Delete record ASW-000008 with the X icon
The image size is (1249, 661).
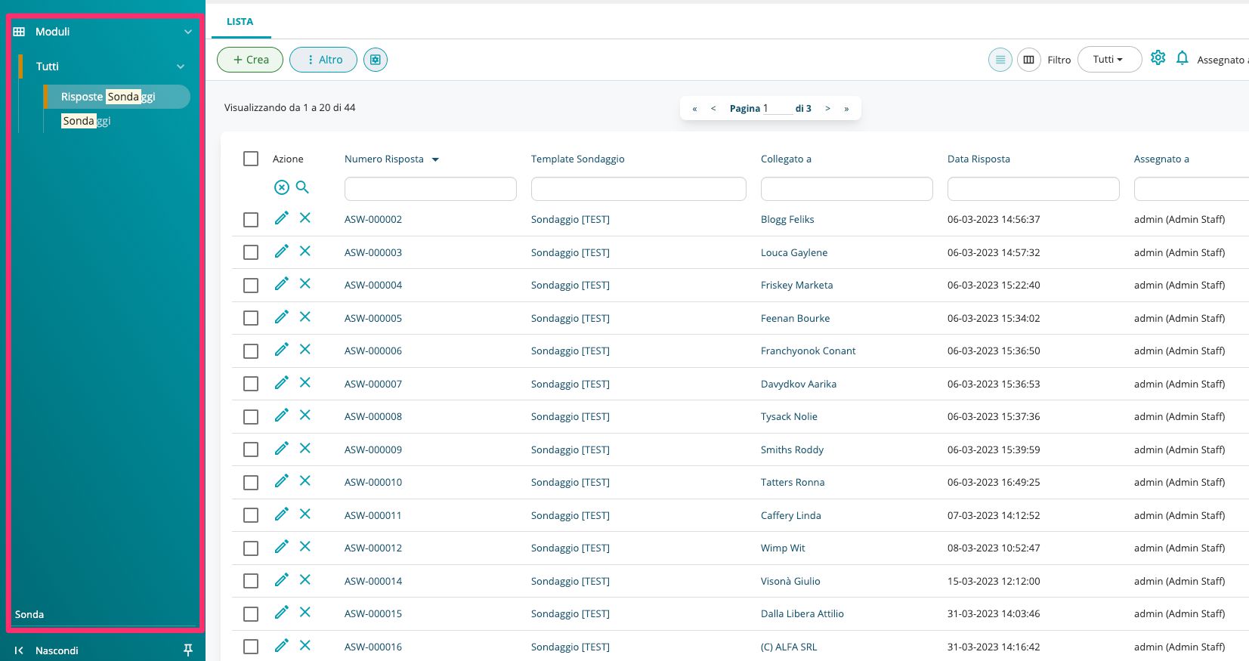tap(305, 415)
